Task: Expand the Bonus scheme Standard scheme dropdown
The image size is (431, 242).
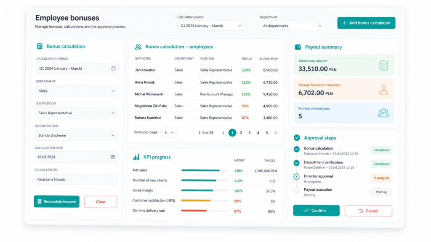Action: tap(77, 135)
